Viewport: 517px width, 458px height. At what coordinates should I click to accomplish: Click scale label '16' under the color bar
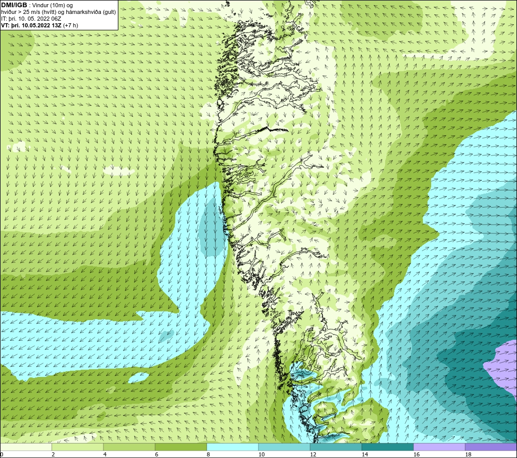[416, 455]
